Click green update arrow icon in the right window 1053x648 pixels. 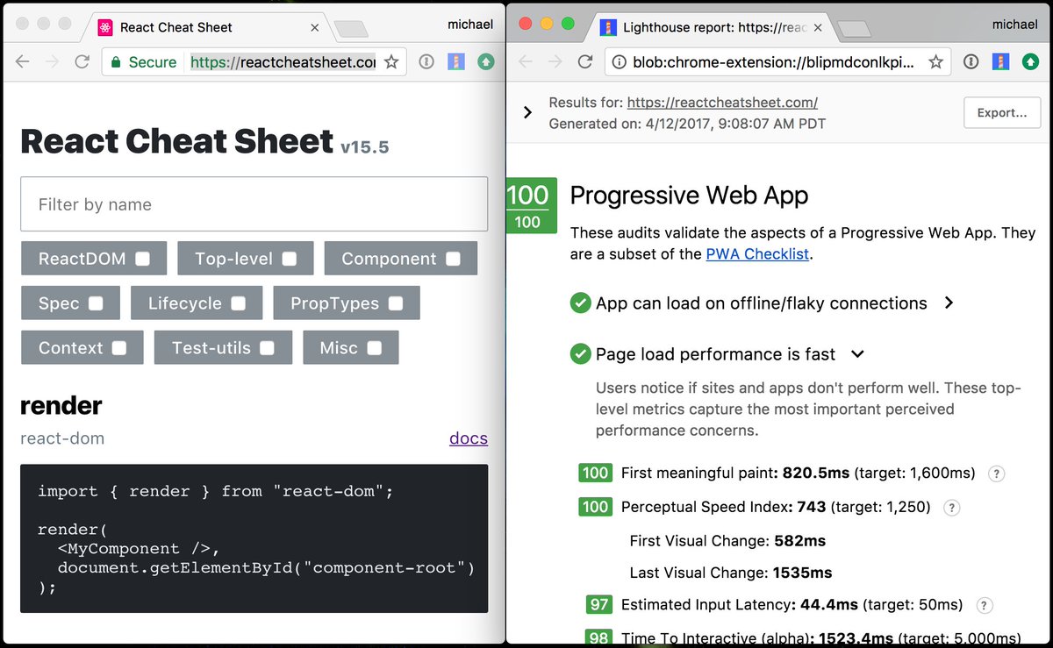click(1030, 62)
